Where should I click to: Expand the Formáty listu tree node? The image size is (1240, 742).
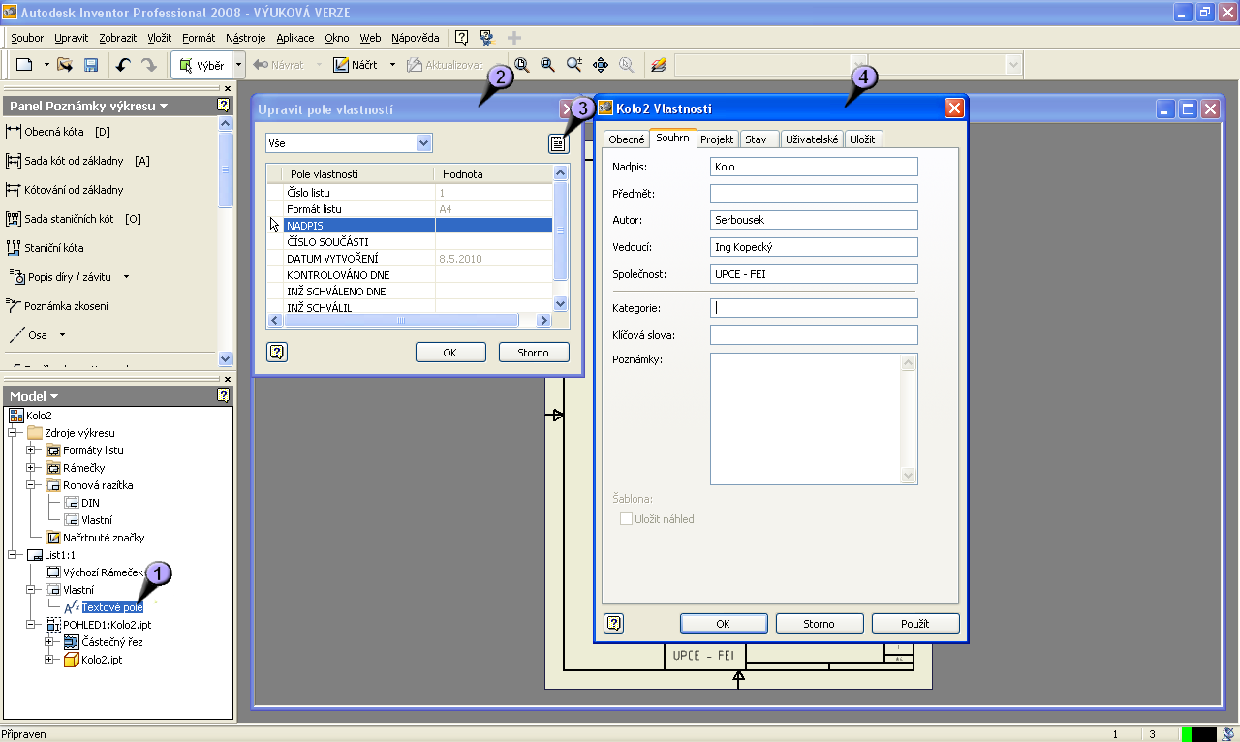[x=31, y=450]
